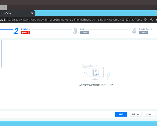Click the 删除节点 (delete node) button
The image size is (157, 126).
point(135,114)
